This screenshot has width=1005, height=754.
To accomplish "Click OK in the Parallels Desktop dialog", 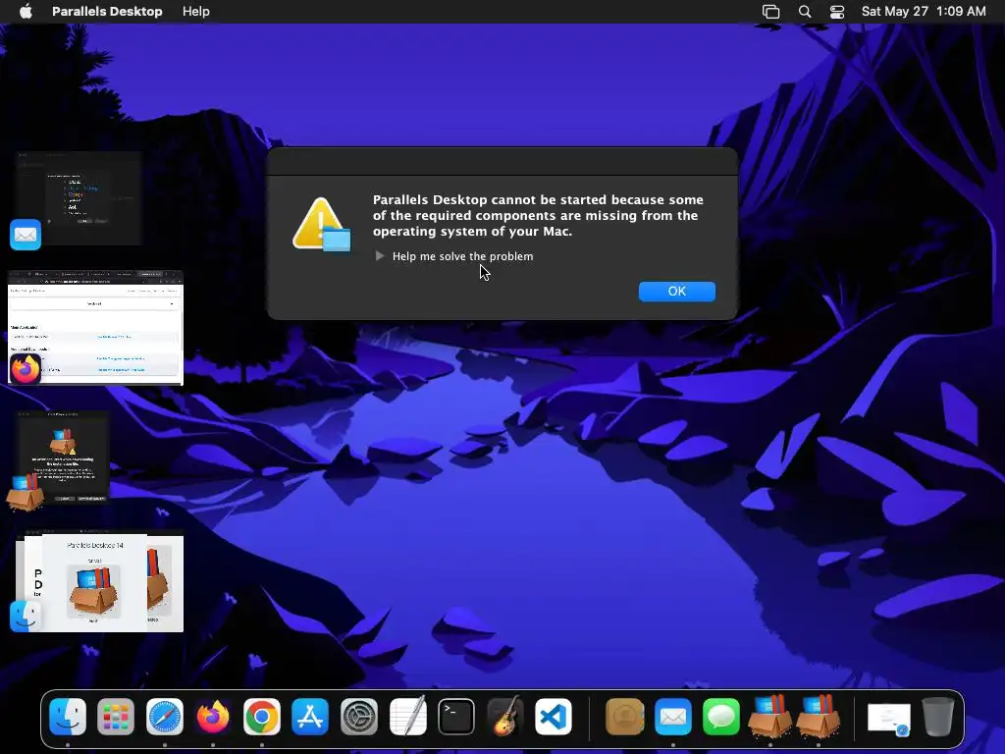I will pos(677,291).
